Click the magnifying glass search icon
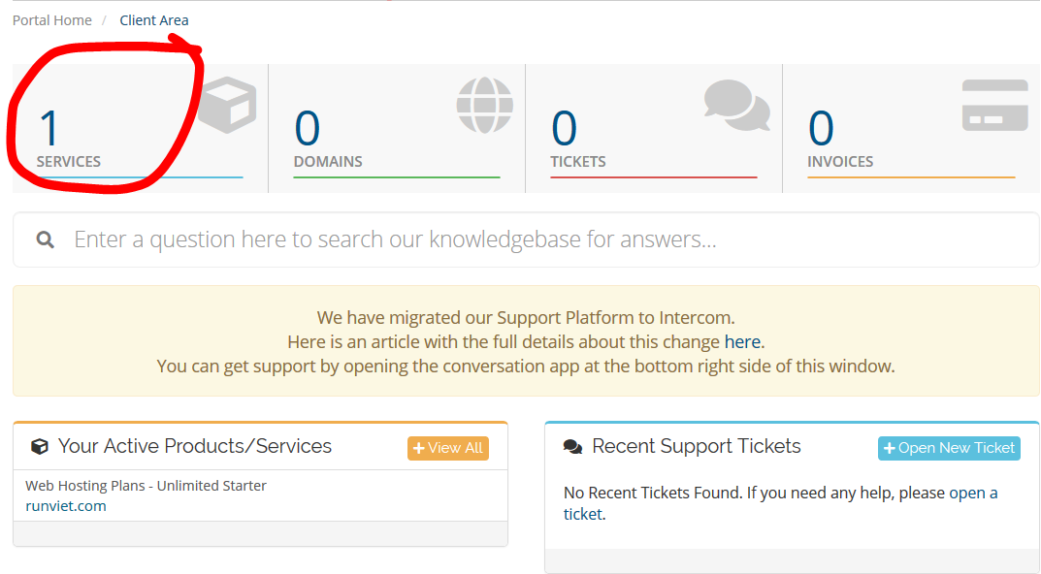Viewport: 1041px width, 574px height. click(x=46, y=239)
